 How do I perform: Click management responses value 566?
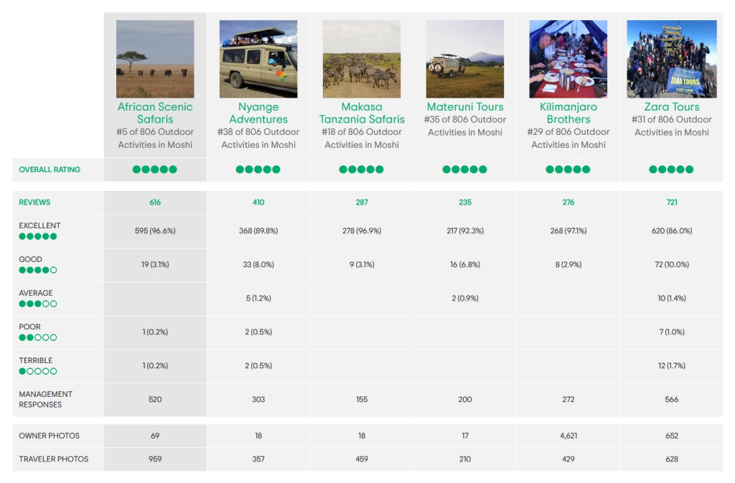pos(672,400)
